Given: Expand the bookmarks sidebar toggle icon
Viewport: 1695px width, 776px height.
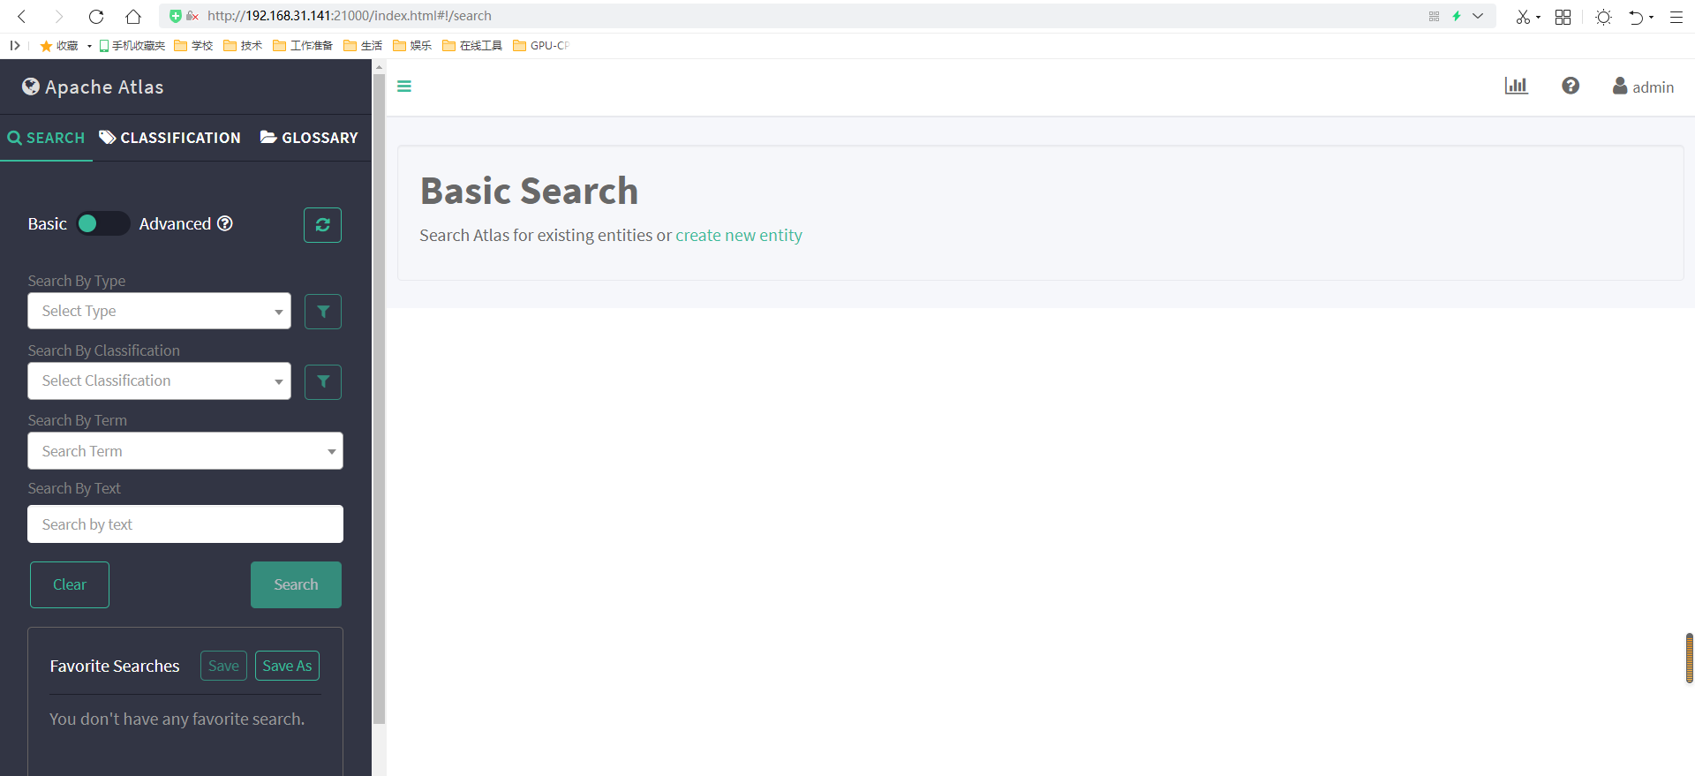Looking at the screenshot, I should tap(15, 46).
